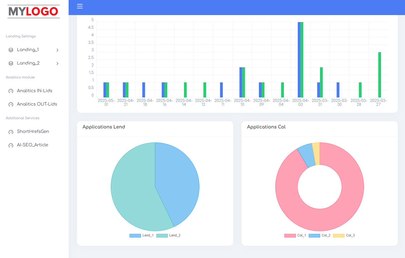The width and height of the screenshot is (405, 258).
Task: Toggle Lend_1 legend item visibility
Action: click(142, 235)
